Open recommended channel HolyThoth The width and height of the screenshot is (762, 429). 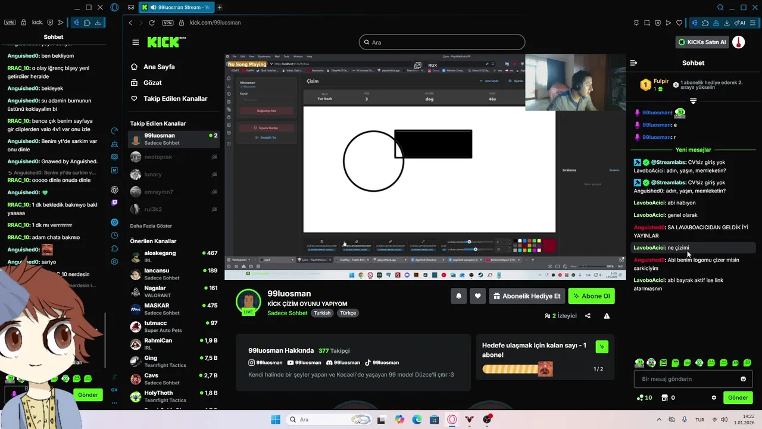pyautogui.click(x=173, y=396)
